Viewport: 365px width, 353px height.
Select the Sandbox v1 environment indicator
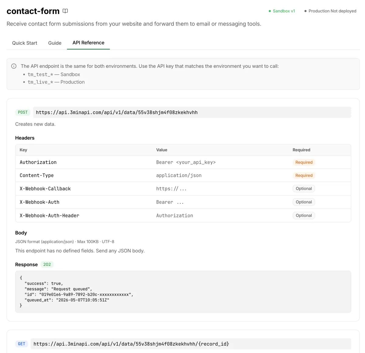(x=282, y=11)
